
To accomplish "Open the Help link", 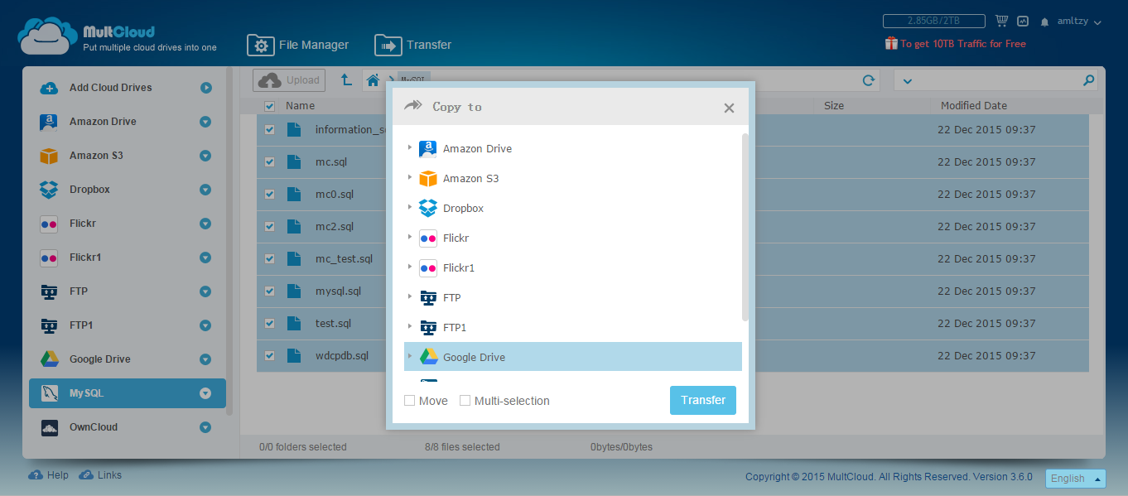I will pyautogui.click(x=49, y=475).
